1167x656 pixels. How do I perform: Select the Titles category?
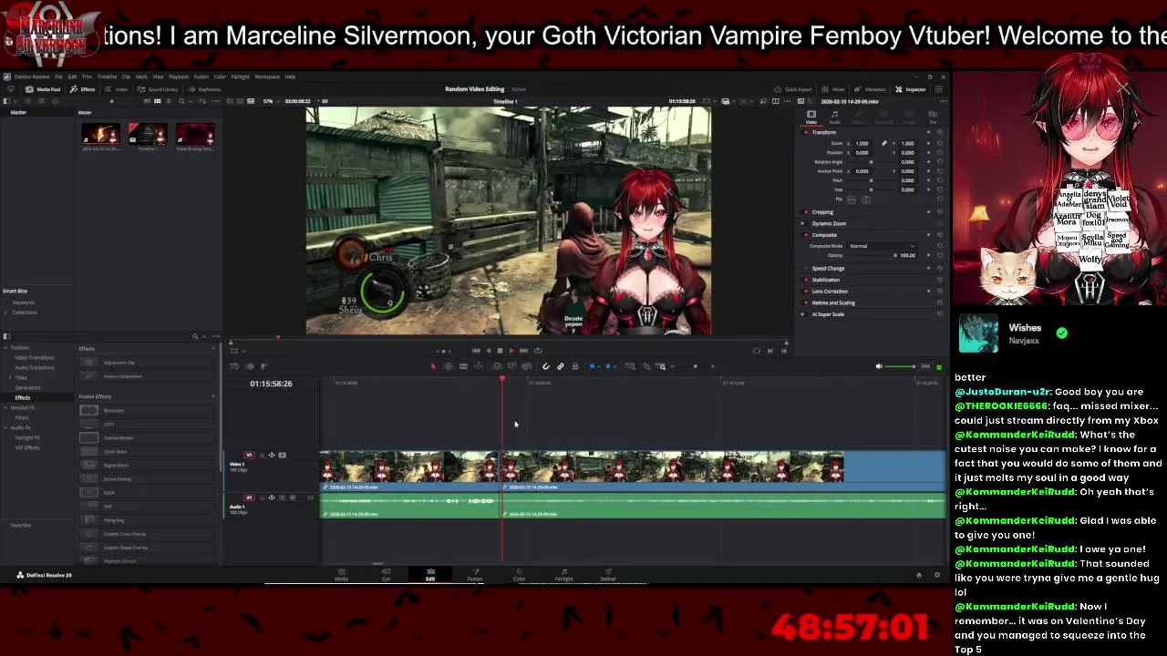click(20, 377)
